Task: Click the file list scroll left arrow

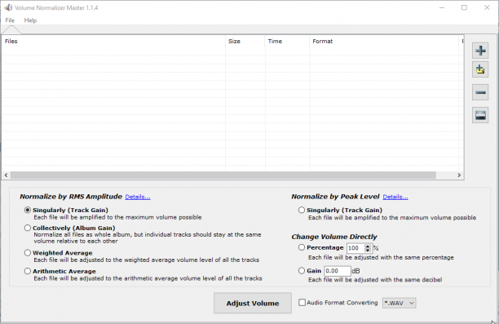Action: tap(6, 175)
